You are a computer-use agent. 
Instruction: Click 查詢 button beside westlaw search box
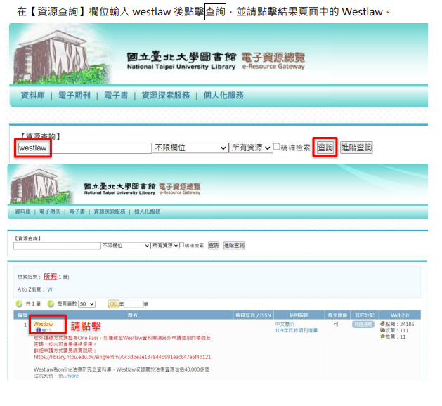tap(325, 148)
